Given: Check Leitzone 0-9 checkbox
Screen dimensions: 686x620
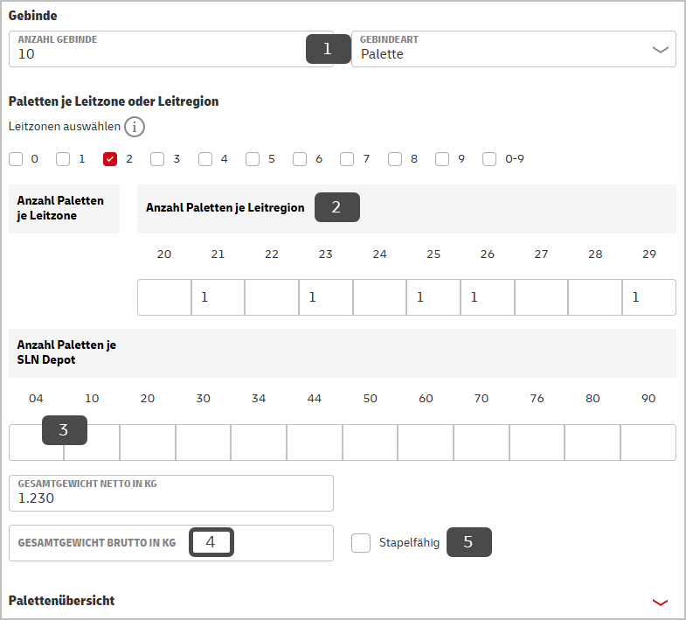Looking at the screenshot, I should tap(489, 159).
